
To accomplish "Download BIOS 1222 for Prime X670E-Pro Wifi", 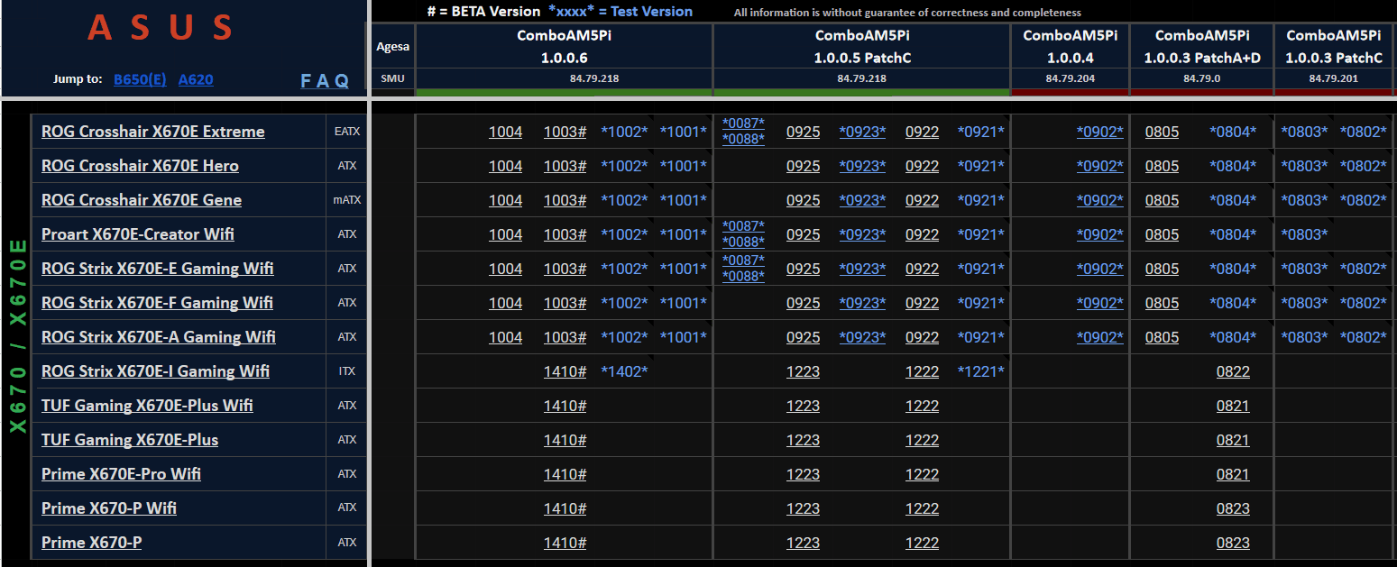I will click(922, 474).
